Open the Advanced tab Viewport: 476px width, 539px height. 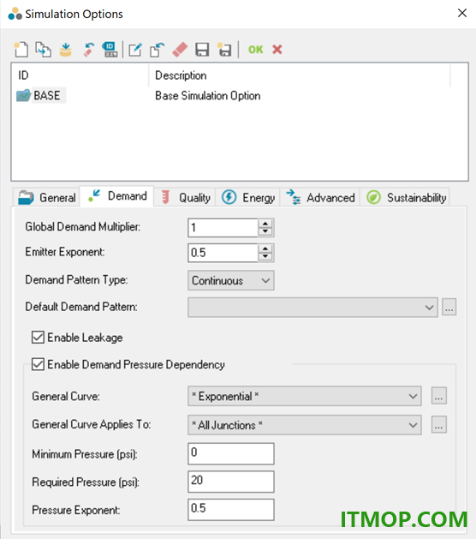320,198
